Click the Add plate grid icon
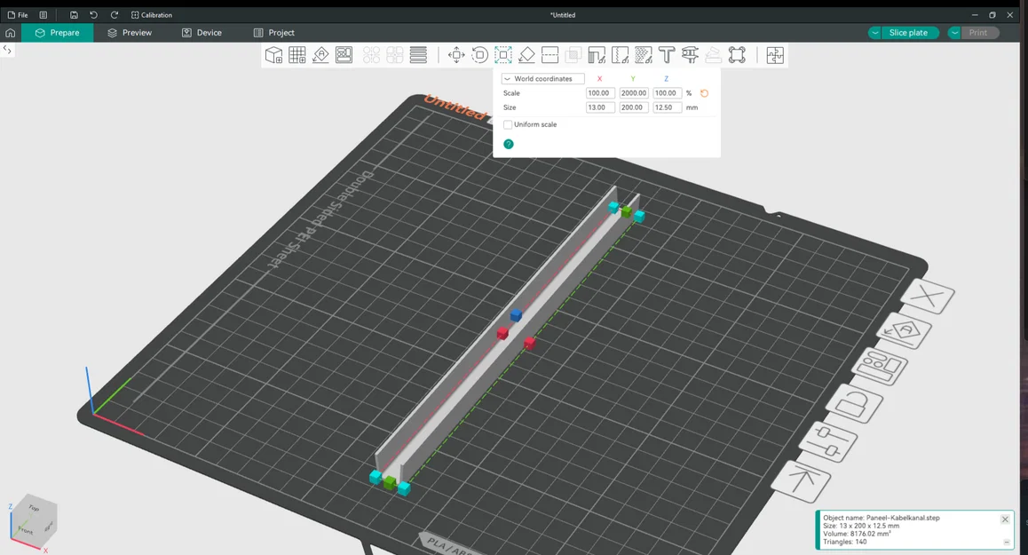This screenshot has height=555, width=1028. click(297, 55)
